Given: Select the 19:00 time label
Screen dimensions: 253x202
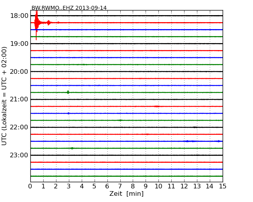Looking at the screenshot, I should click(x=19, y=44).
